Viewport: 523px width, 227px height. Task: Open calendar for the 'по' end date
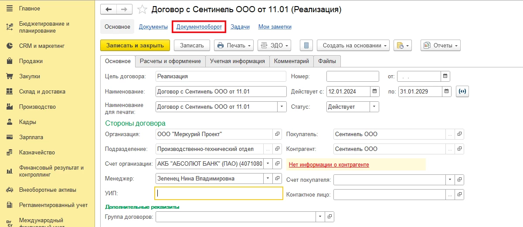click(x=446, y=91)
